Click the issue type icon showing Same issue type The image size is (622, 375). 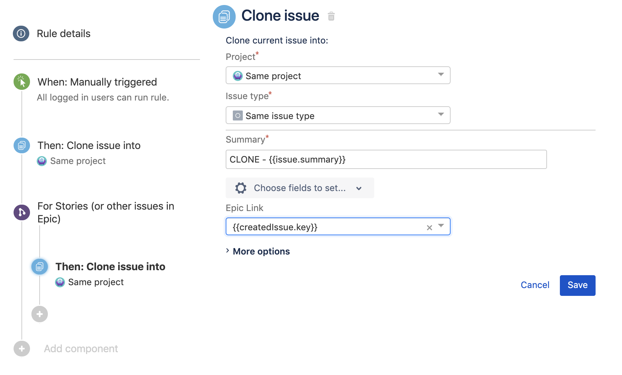point(237,115)
